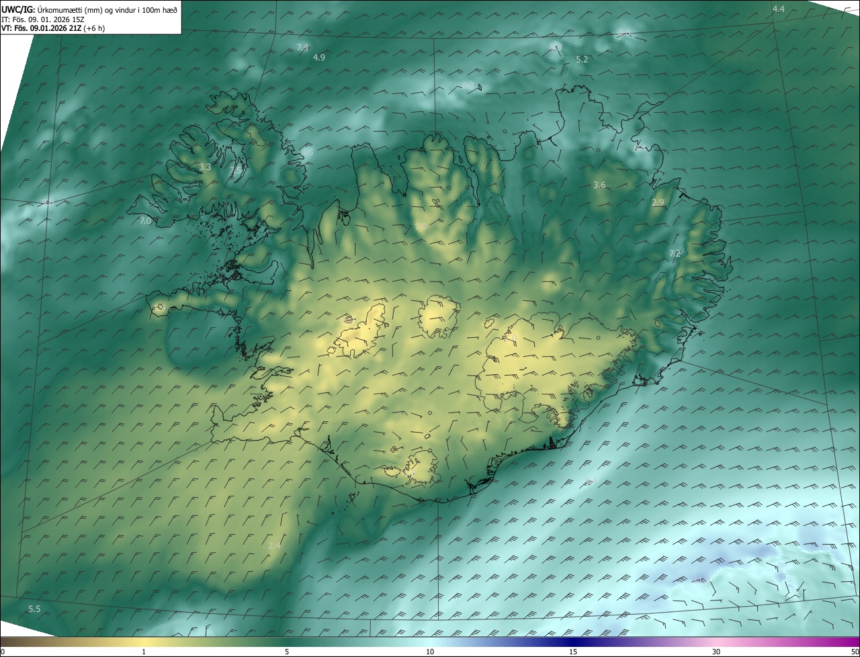Click the map value label "5.5"
860x657 pixels.
tap(34, 609)
